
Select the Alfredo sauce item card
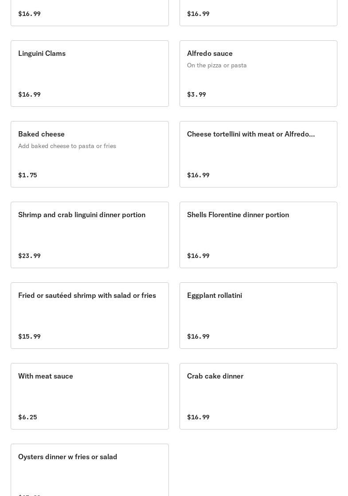click(258, 74)
